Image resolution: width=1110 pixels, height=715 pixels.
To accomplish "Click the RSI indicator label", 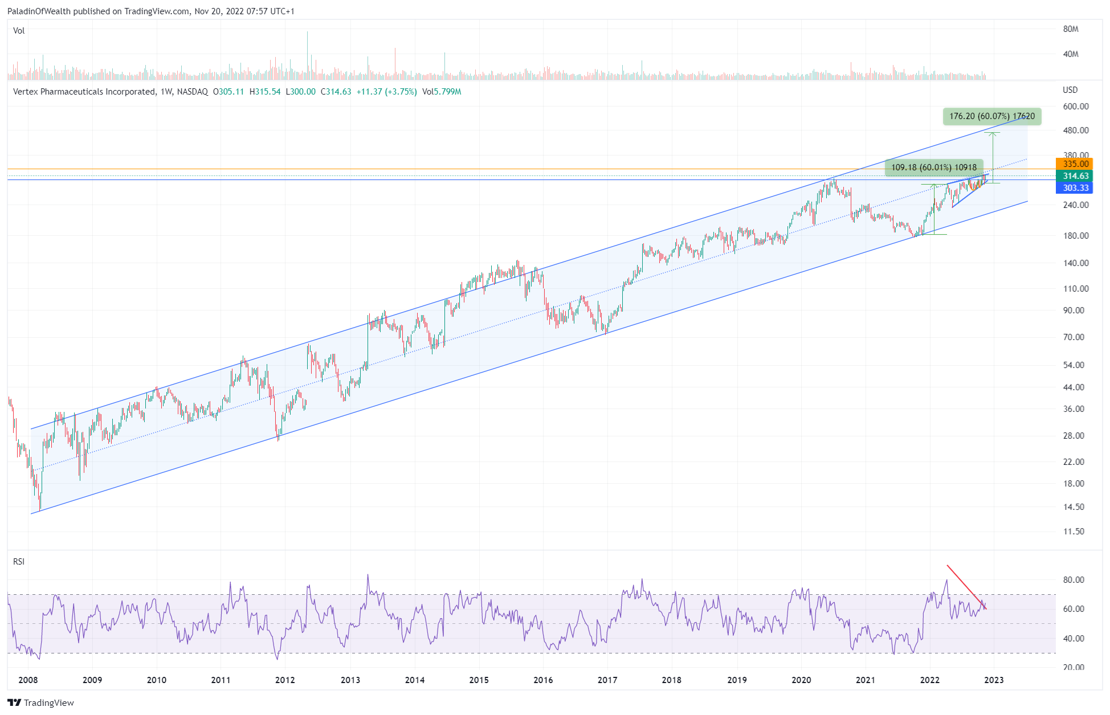I will pos(19,562).
